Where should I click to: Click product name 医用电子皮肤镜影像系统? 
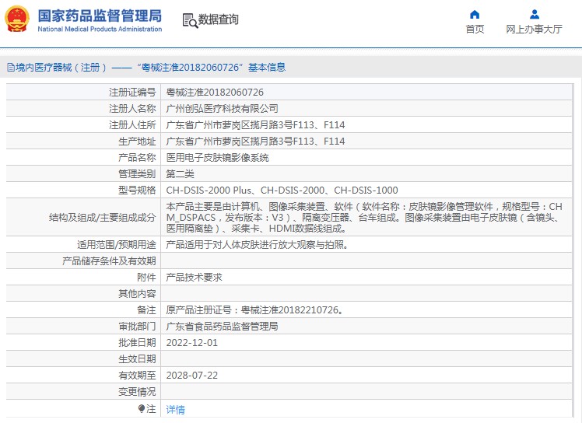coord(217,158)
